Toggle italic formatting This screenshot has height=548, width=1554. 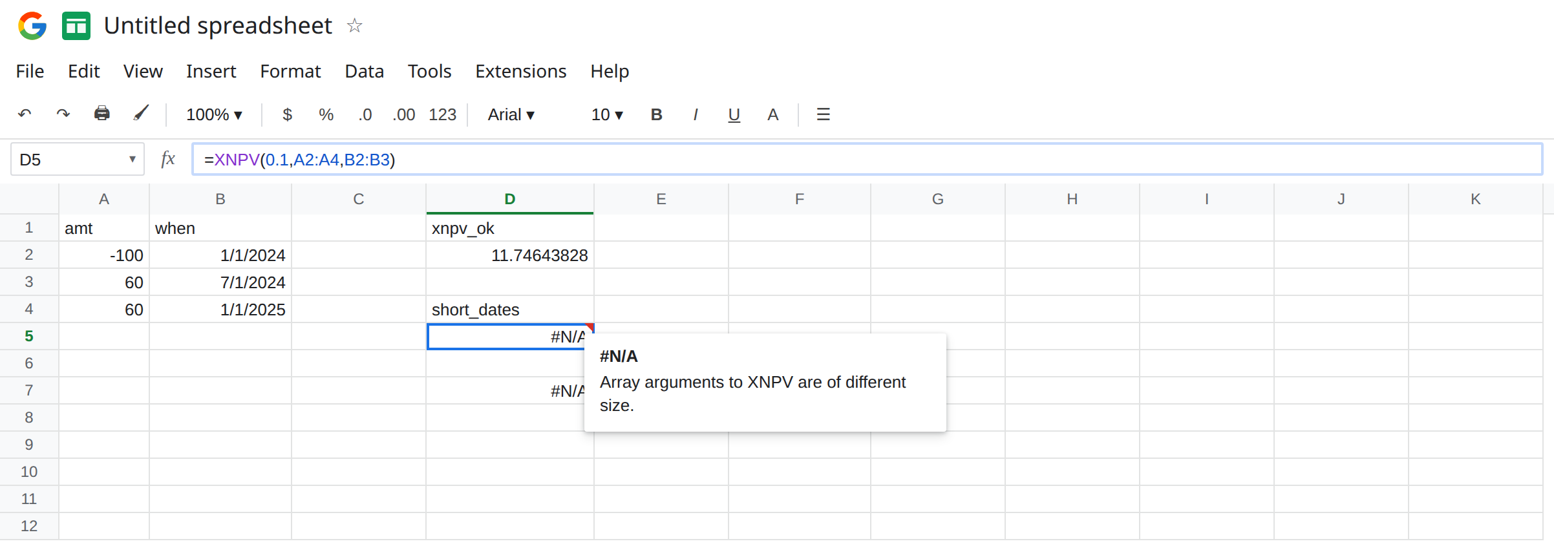point(696,114)
